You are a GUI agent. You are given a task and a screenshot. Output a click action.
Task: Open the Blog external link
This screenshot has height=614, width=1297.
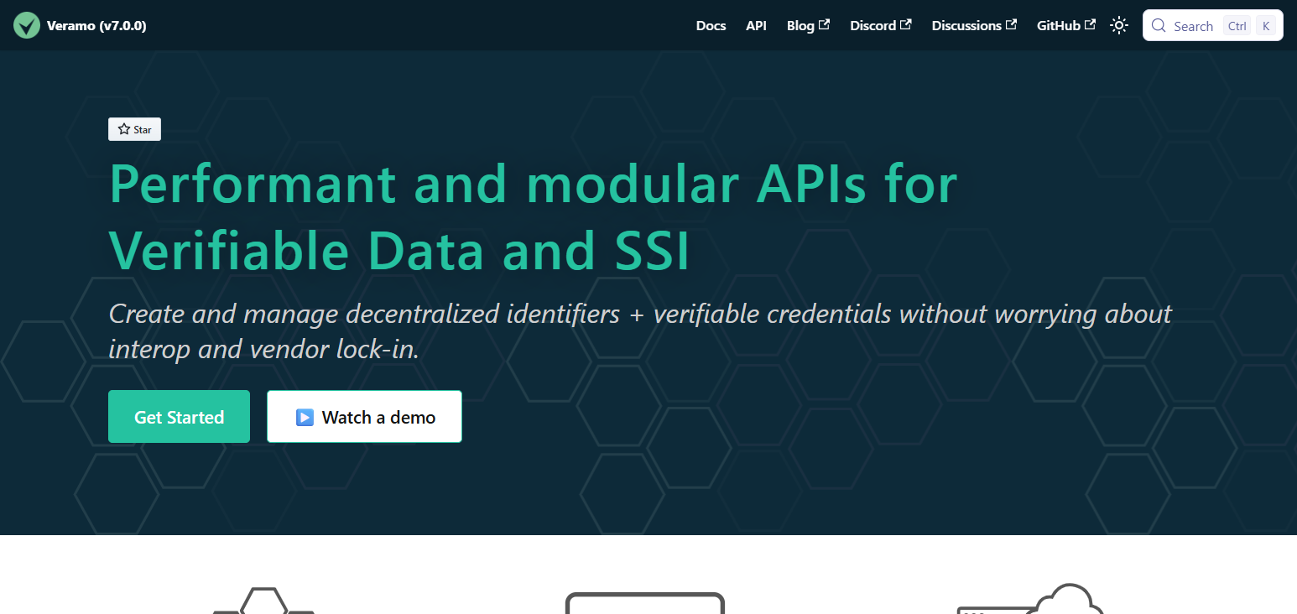click(x=808, y=25)
